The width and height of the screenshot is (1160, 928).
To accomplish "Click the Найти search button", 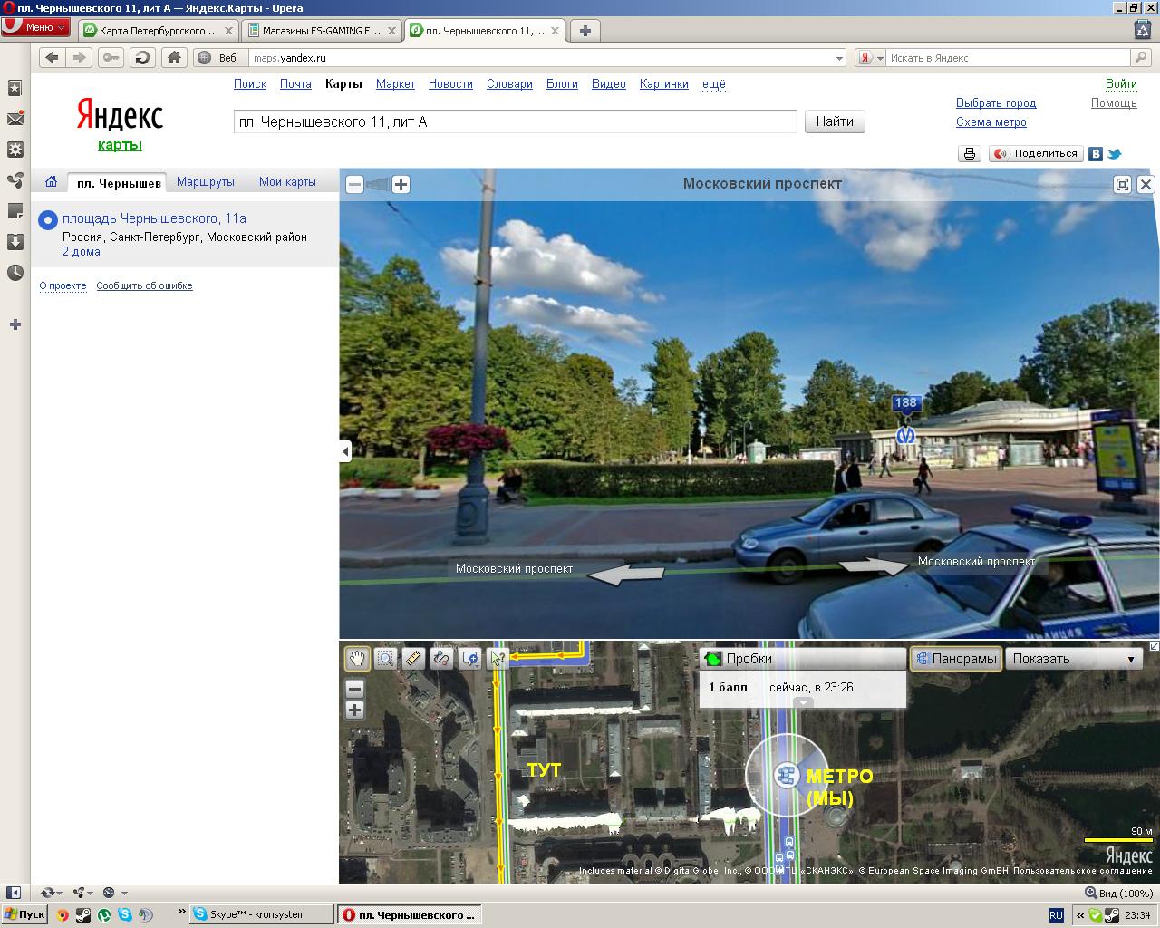I will pyautogui.click(x=835, y=121).
